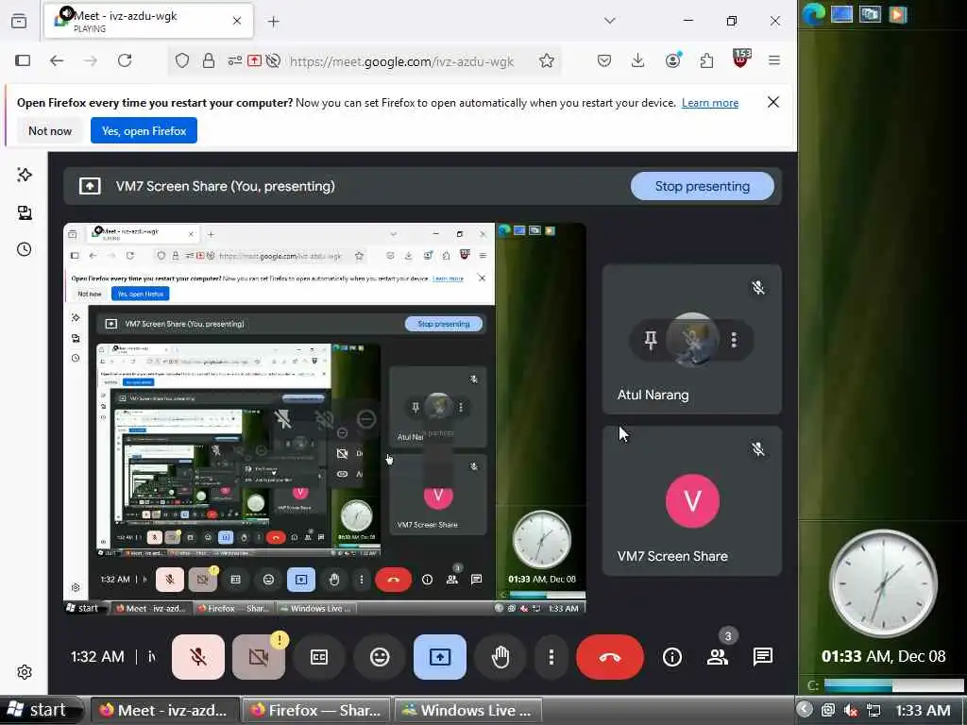
Task: Click Yes, open Firefox button
Action: [144, 130]
